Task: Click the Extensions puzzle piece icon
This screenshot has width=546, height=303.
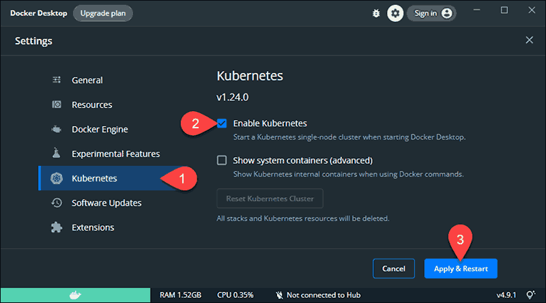Action: 57,227
